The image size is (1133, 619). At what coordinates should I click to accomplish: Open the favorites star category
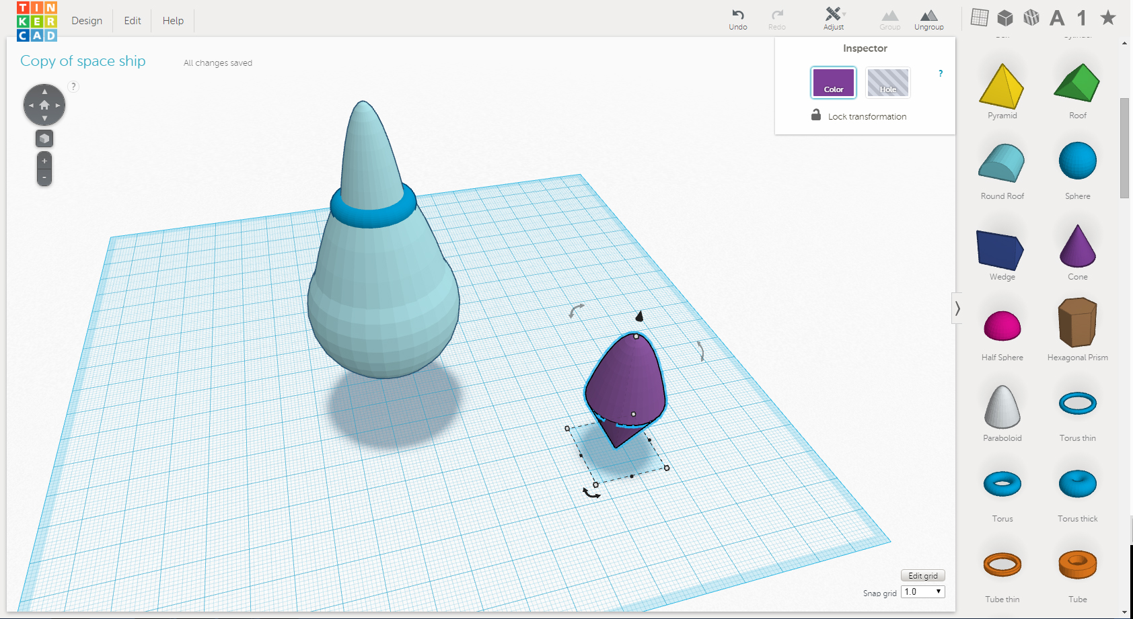coord(1108,17)
